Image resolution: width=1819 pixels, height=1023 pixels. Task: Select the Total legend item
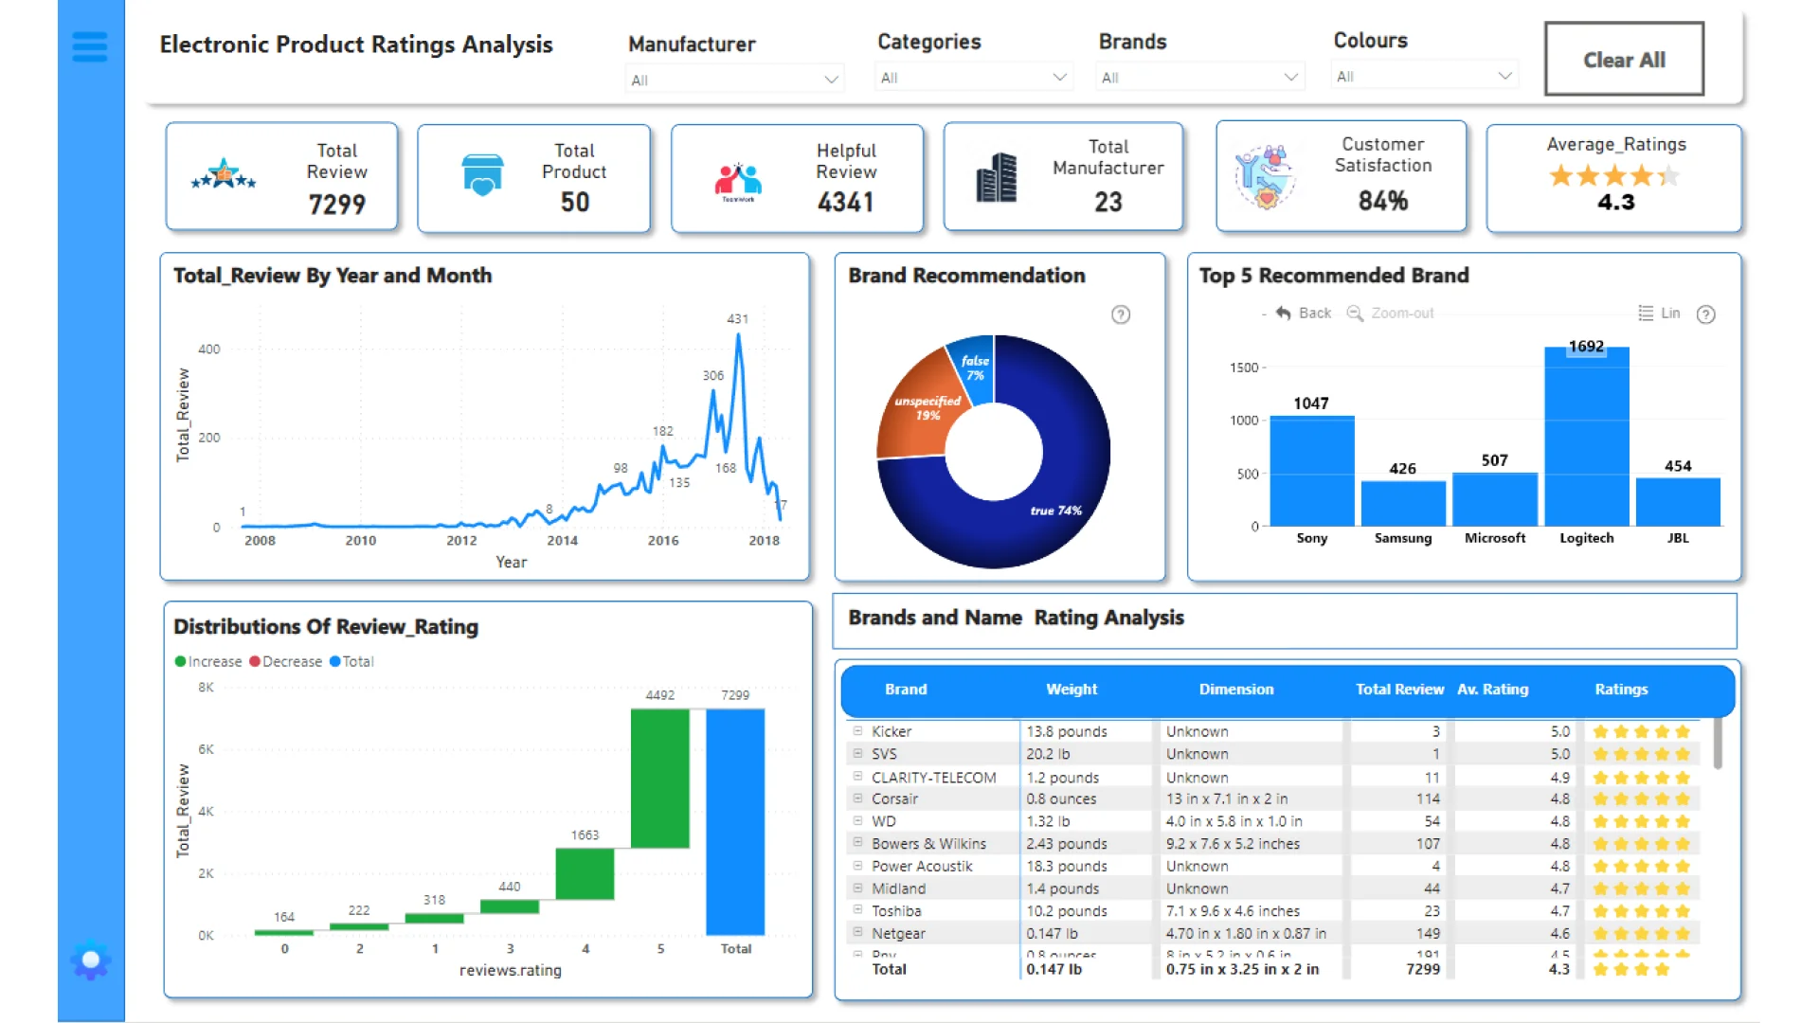(x=351, y=661)
